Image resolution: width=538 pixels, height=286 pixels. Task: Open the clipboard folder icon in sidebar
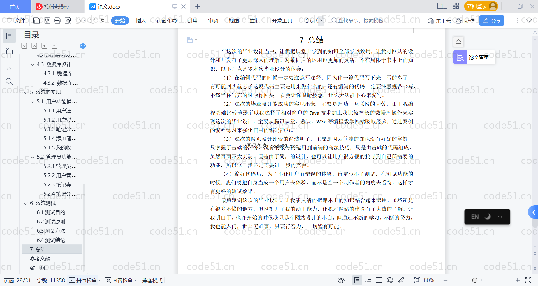9,51
